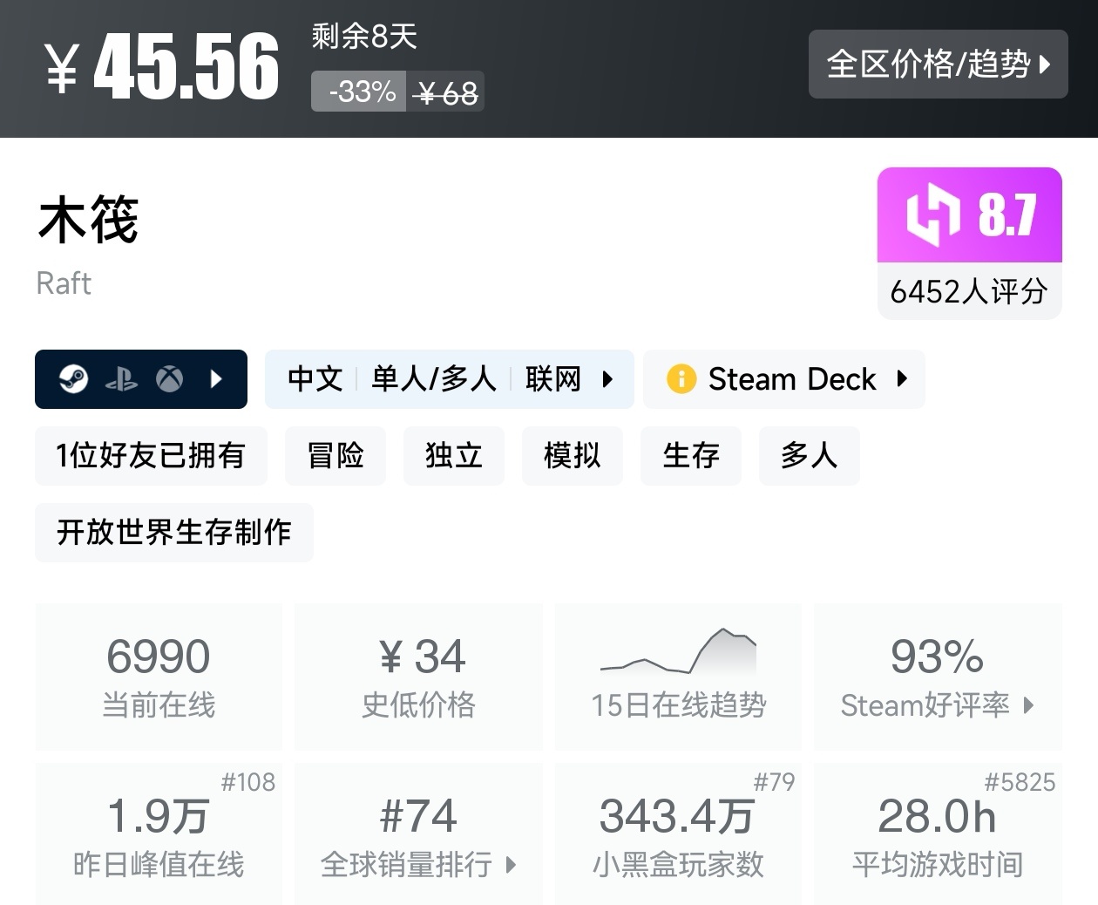
Task: Click the PlayStation platform icon
Action: (122, 379)
